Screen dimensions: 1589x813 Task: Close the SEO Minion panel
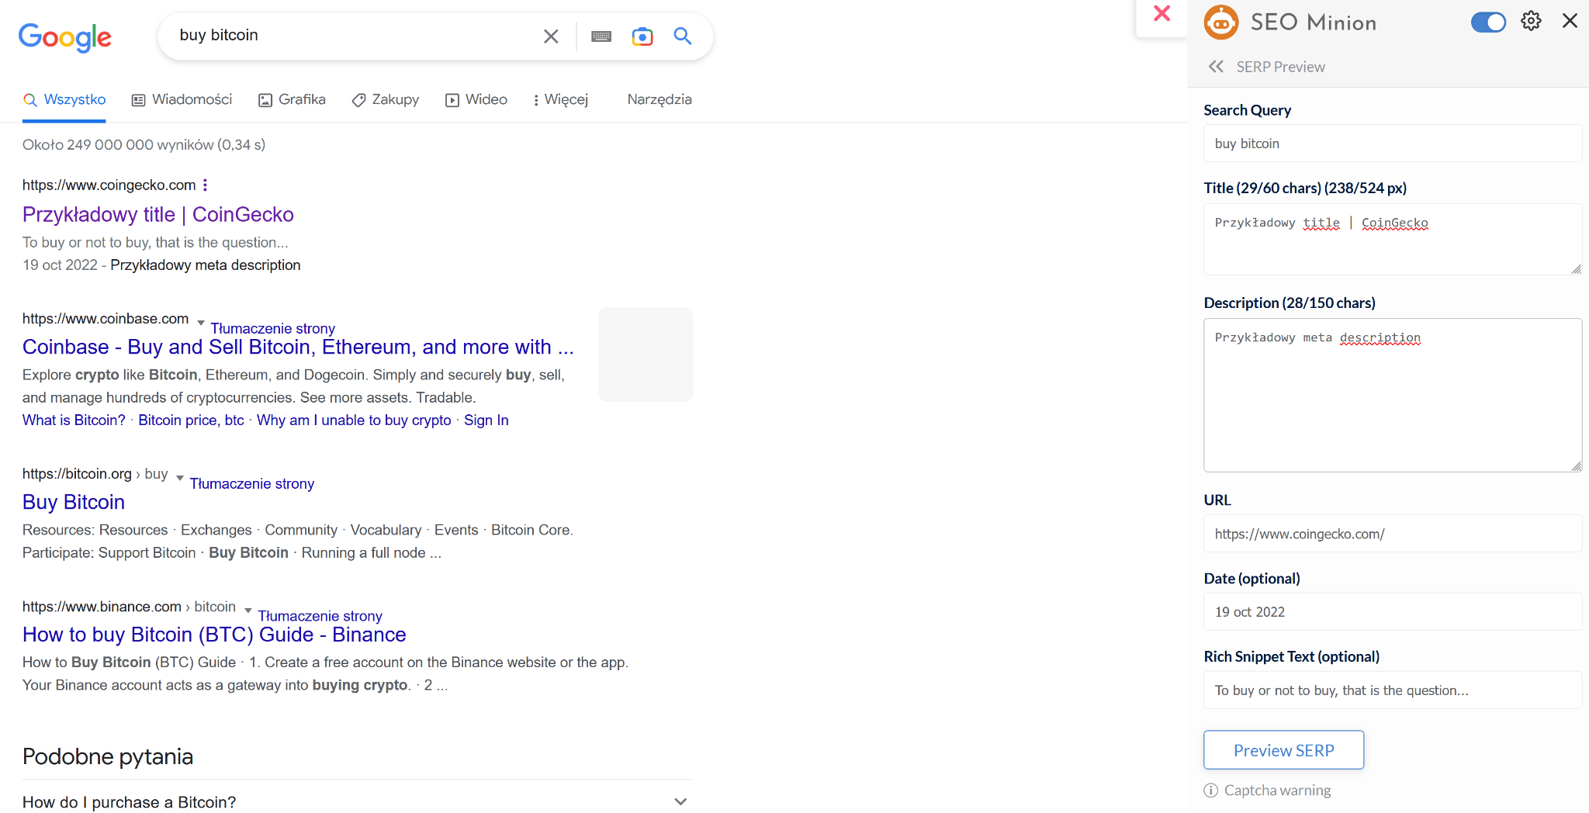point(1570,21)
